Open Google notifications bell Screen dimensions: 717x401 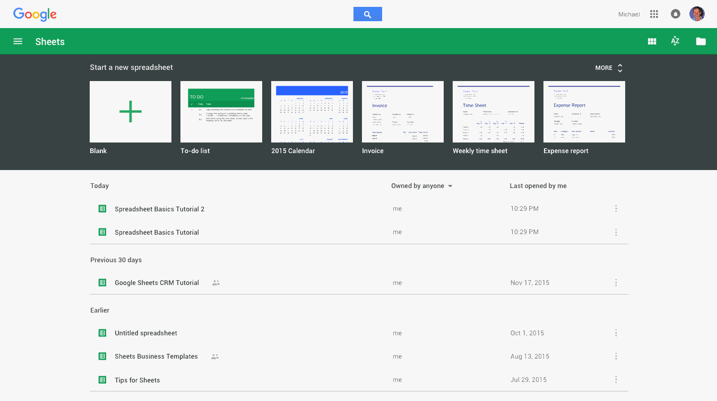tap(675, 14)
